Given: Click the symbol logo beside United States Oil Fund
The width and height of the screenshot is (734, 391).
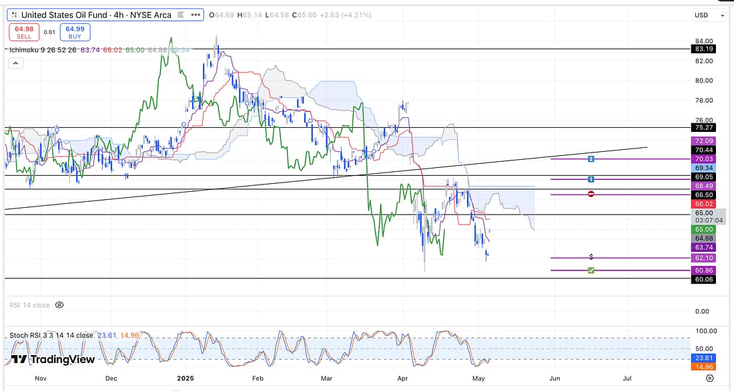Looking at the screenshot, I should (13, 15).
